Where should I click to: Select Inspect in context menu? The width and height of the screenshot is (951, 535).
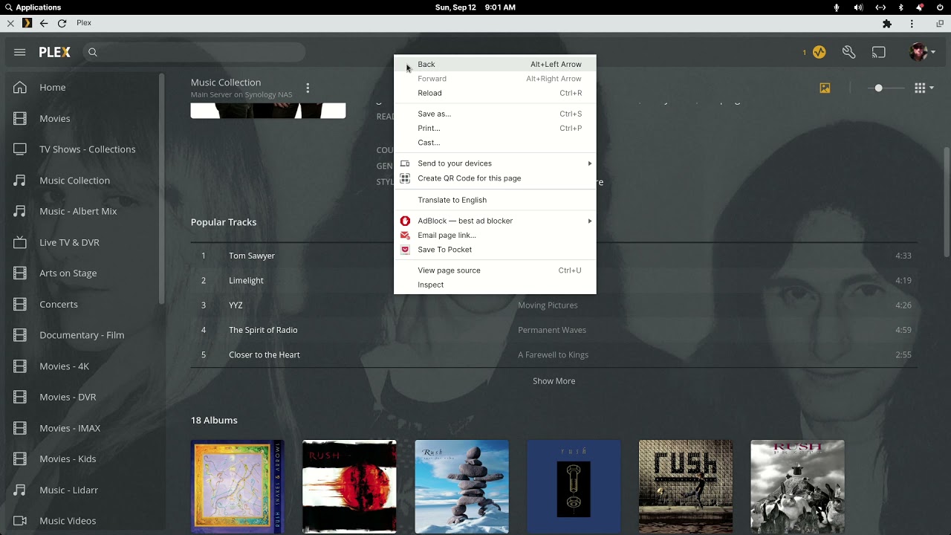(495, 285)
